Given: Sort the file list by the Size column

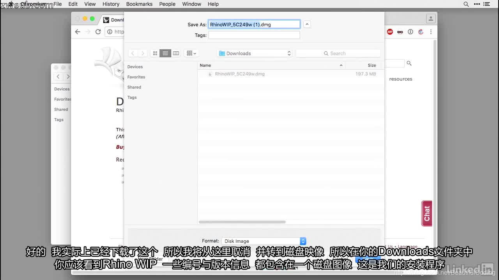Looking at the screenshot, I should (x=365, y=65).
